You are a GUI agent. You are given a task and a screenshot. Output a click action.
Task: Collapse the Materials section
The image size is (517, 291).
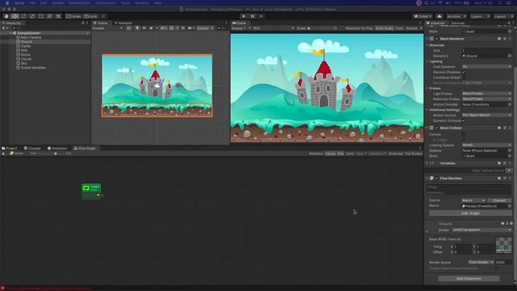coord(427,45)
